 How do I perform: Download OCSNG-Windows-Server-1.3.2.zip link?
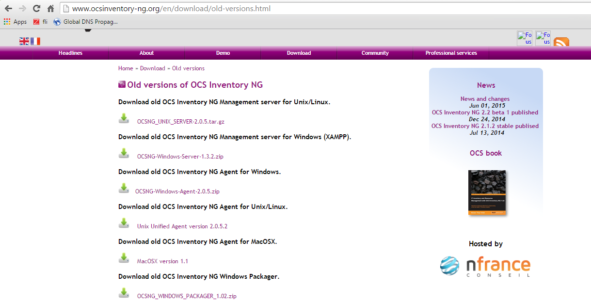180,157
